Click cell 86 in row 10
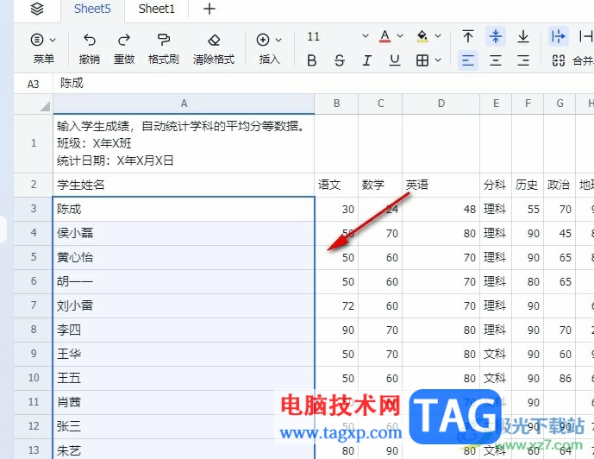 click(560, 378)
